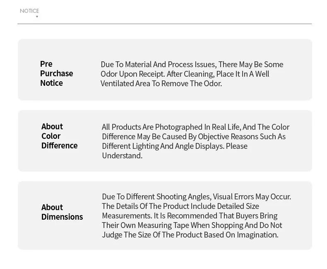The height and width of the screenshot is (269, 327).
Task: Select the About Color Difference heading
Action: pyautogui.click(x=59, y=136)
